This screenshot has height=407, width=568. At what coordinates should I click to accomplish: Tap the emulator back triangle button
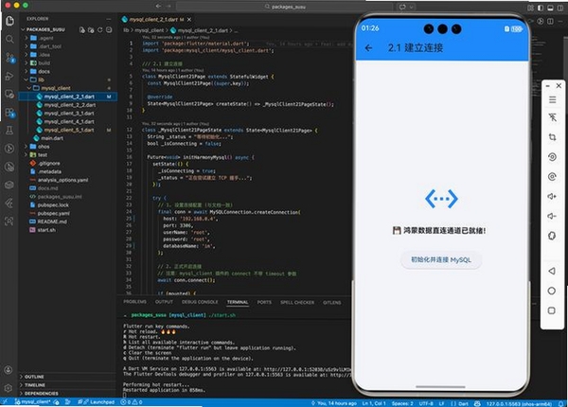point(552,271)
